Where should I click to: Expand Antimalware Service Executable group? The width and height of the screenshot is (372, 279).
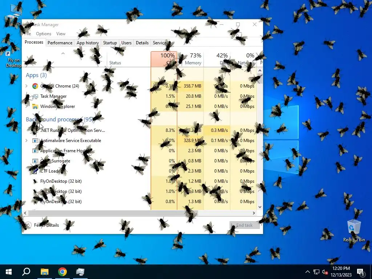tap(26, 141)
